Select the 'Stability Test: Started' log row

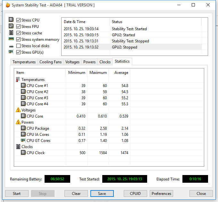pos(132,29)
